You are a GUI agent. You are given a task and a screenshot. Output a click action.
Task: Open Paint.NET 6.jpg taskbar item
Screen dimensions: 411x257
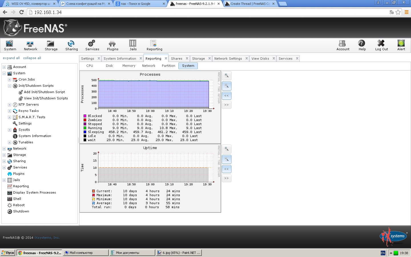[x=179, y=253]
